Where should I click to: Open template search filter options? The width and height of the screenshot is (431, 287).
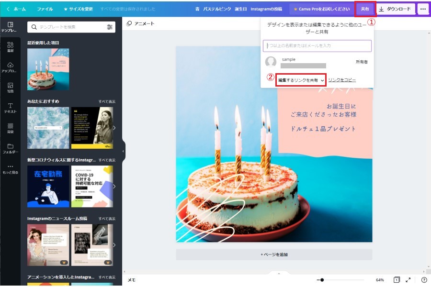(x=110, y=27)
